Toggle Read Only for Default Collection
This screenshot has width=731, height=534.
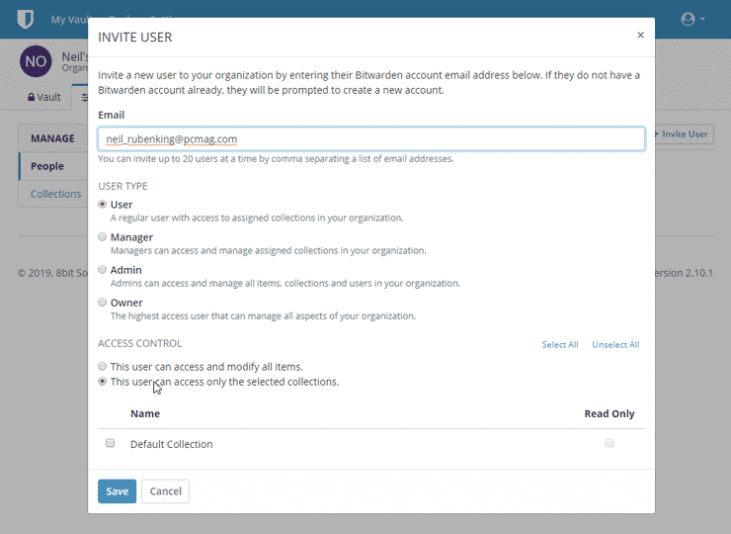(609, 443)
